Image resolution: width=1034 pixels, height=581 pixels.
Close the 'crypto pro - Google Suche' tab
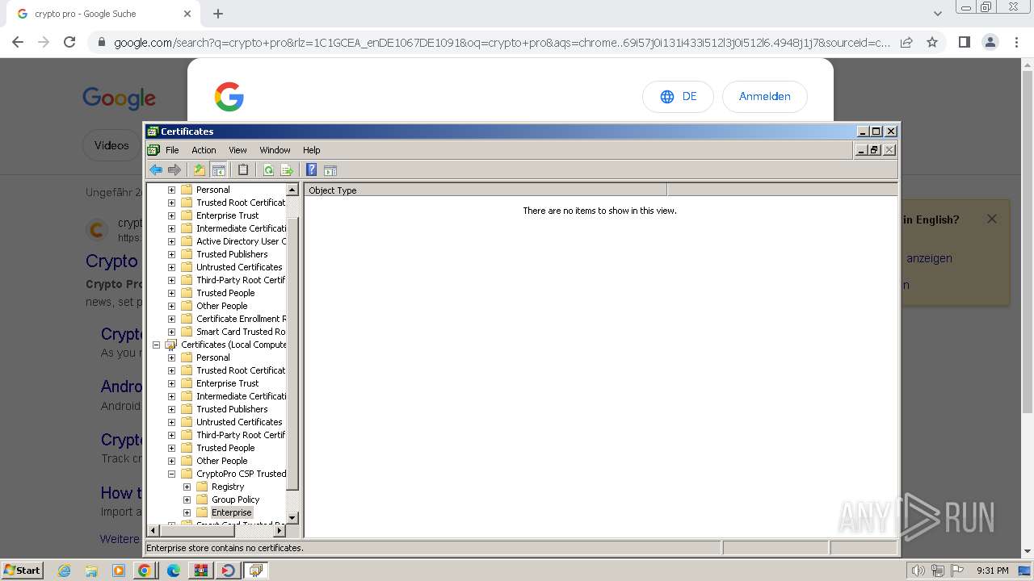click(x=187, y=14)
